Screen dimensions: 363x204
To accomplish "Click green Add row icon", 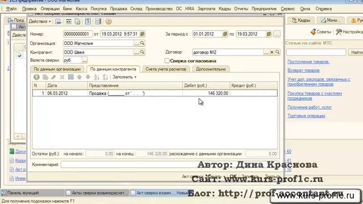I will point(36,77).
